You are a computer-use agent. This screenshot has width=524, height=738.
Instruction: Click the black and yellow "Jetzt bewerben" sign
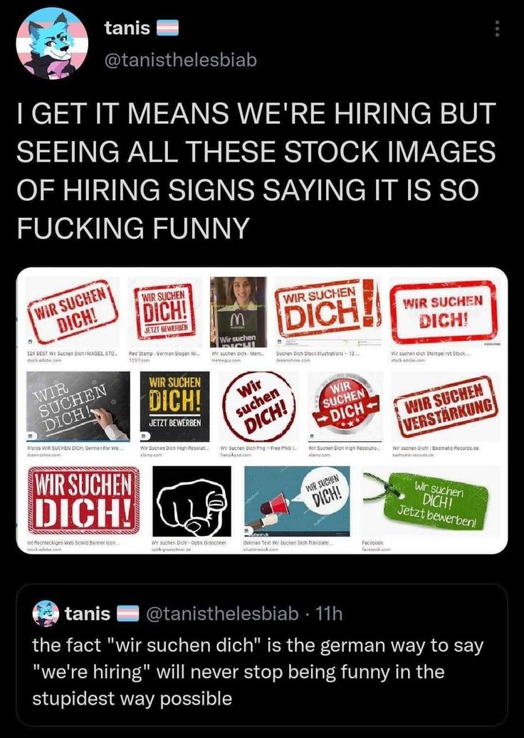click(x=174, y=406)
